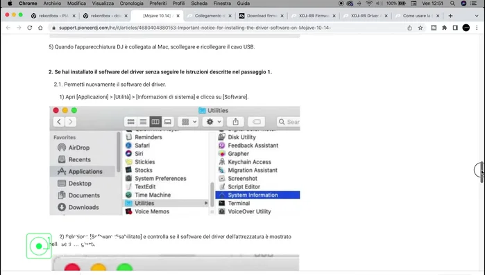485x275 pixels.
Task: Open the Scheda menu
Action: [x=199, y=3]
